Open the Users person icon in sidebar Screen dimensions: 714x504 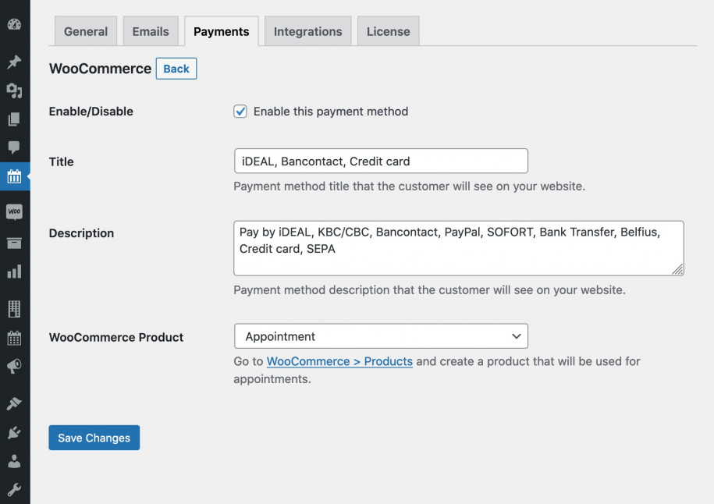pos(15,461)
